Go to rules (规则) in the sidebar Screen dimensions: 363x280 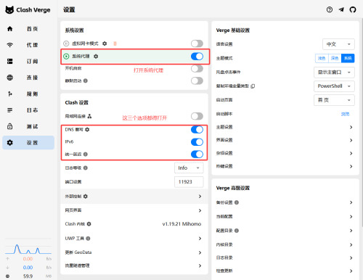(x=28, y=94)
